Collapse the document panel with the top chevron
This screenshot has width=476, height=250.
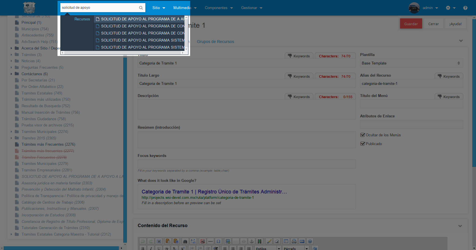[x=461, y=41]
